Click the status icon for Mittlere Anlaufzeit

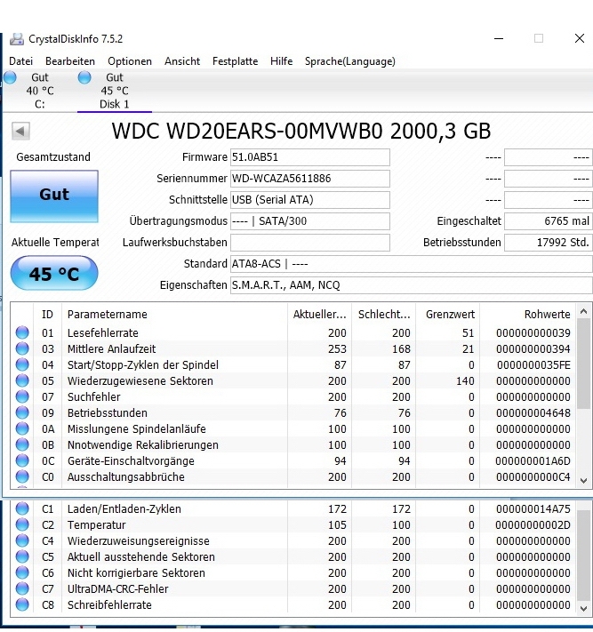pyautogui.click(x=22, y=348)
